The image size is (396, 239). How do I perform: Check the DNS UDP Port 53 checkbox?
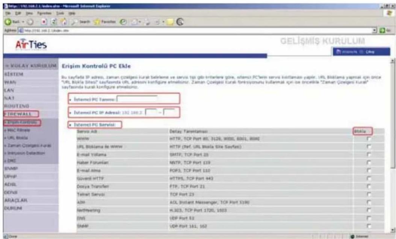pyautogui.click(x=369, y=218)
